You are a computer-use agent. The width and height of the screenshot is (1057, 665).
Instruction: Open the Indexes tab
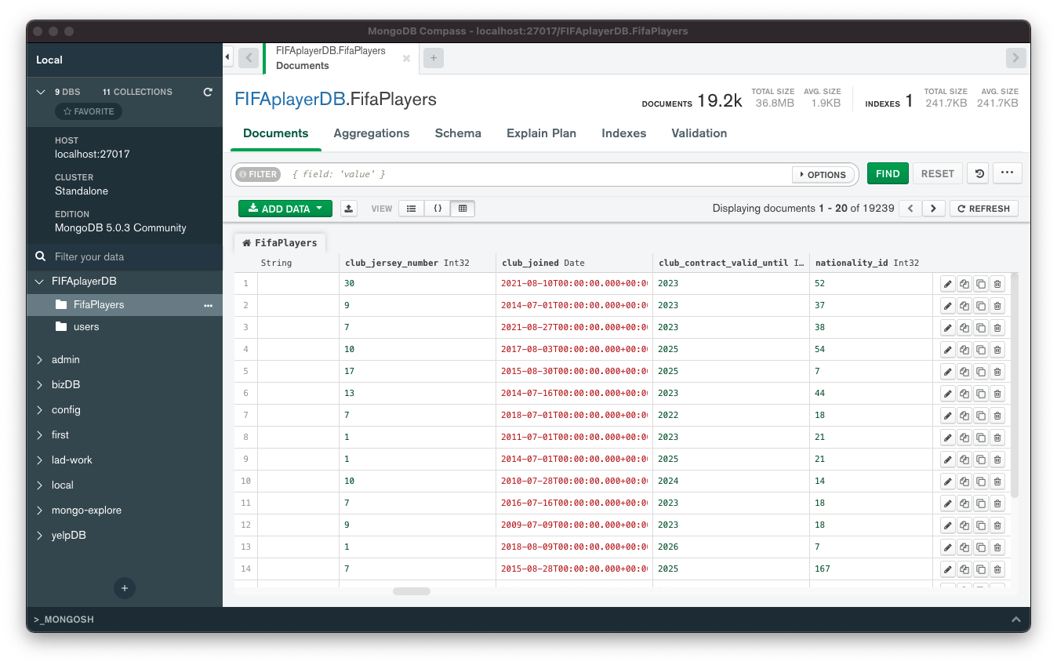pyautogui.click(x=624, y=133)
